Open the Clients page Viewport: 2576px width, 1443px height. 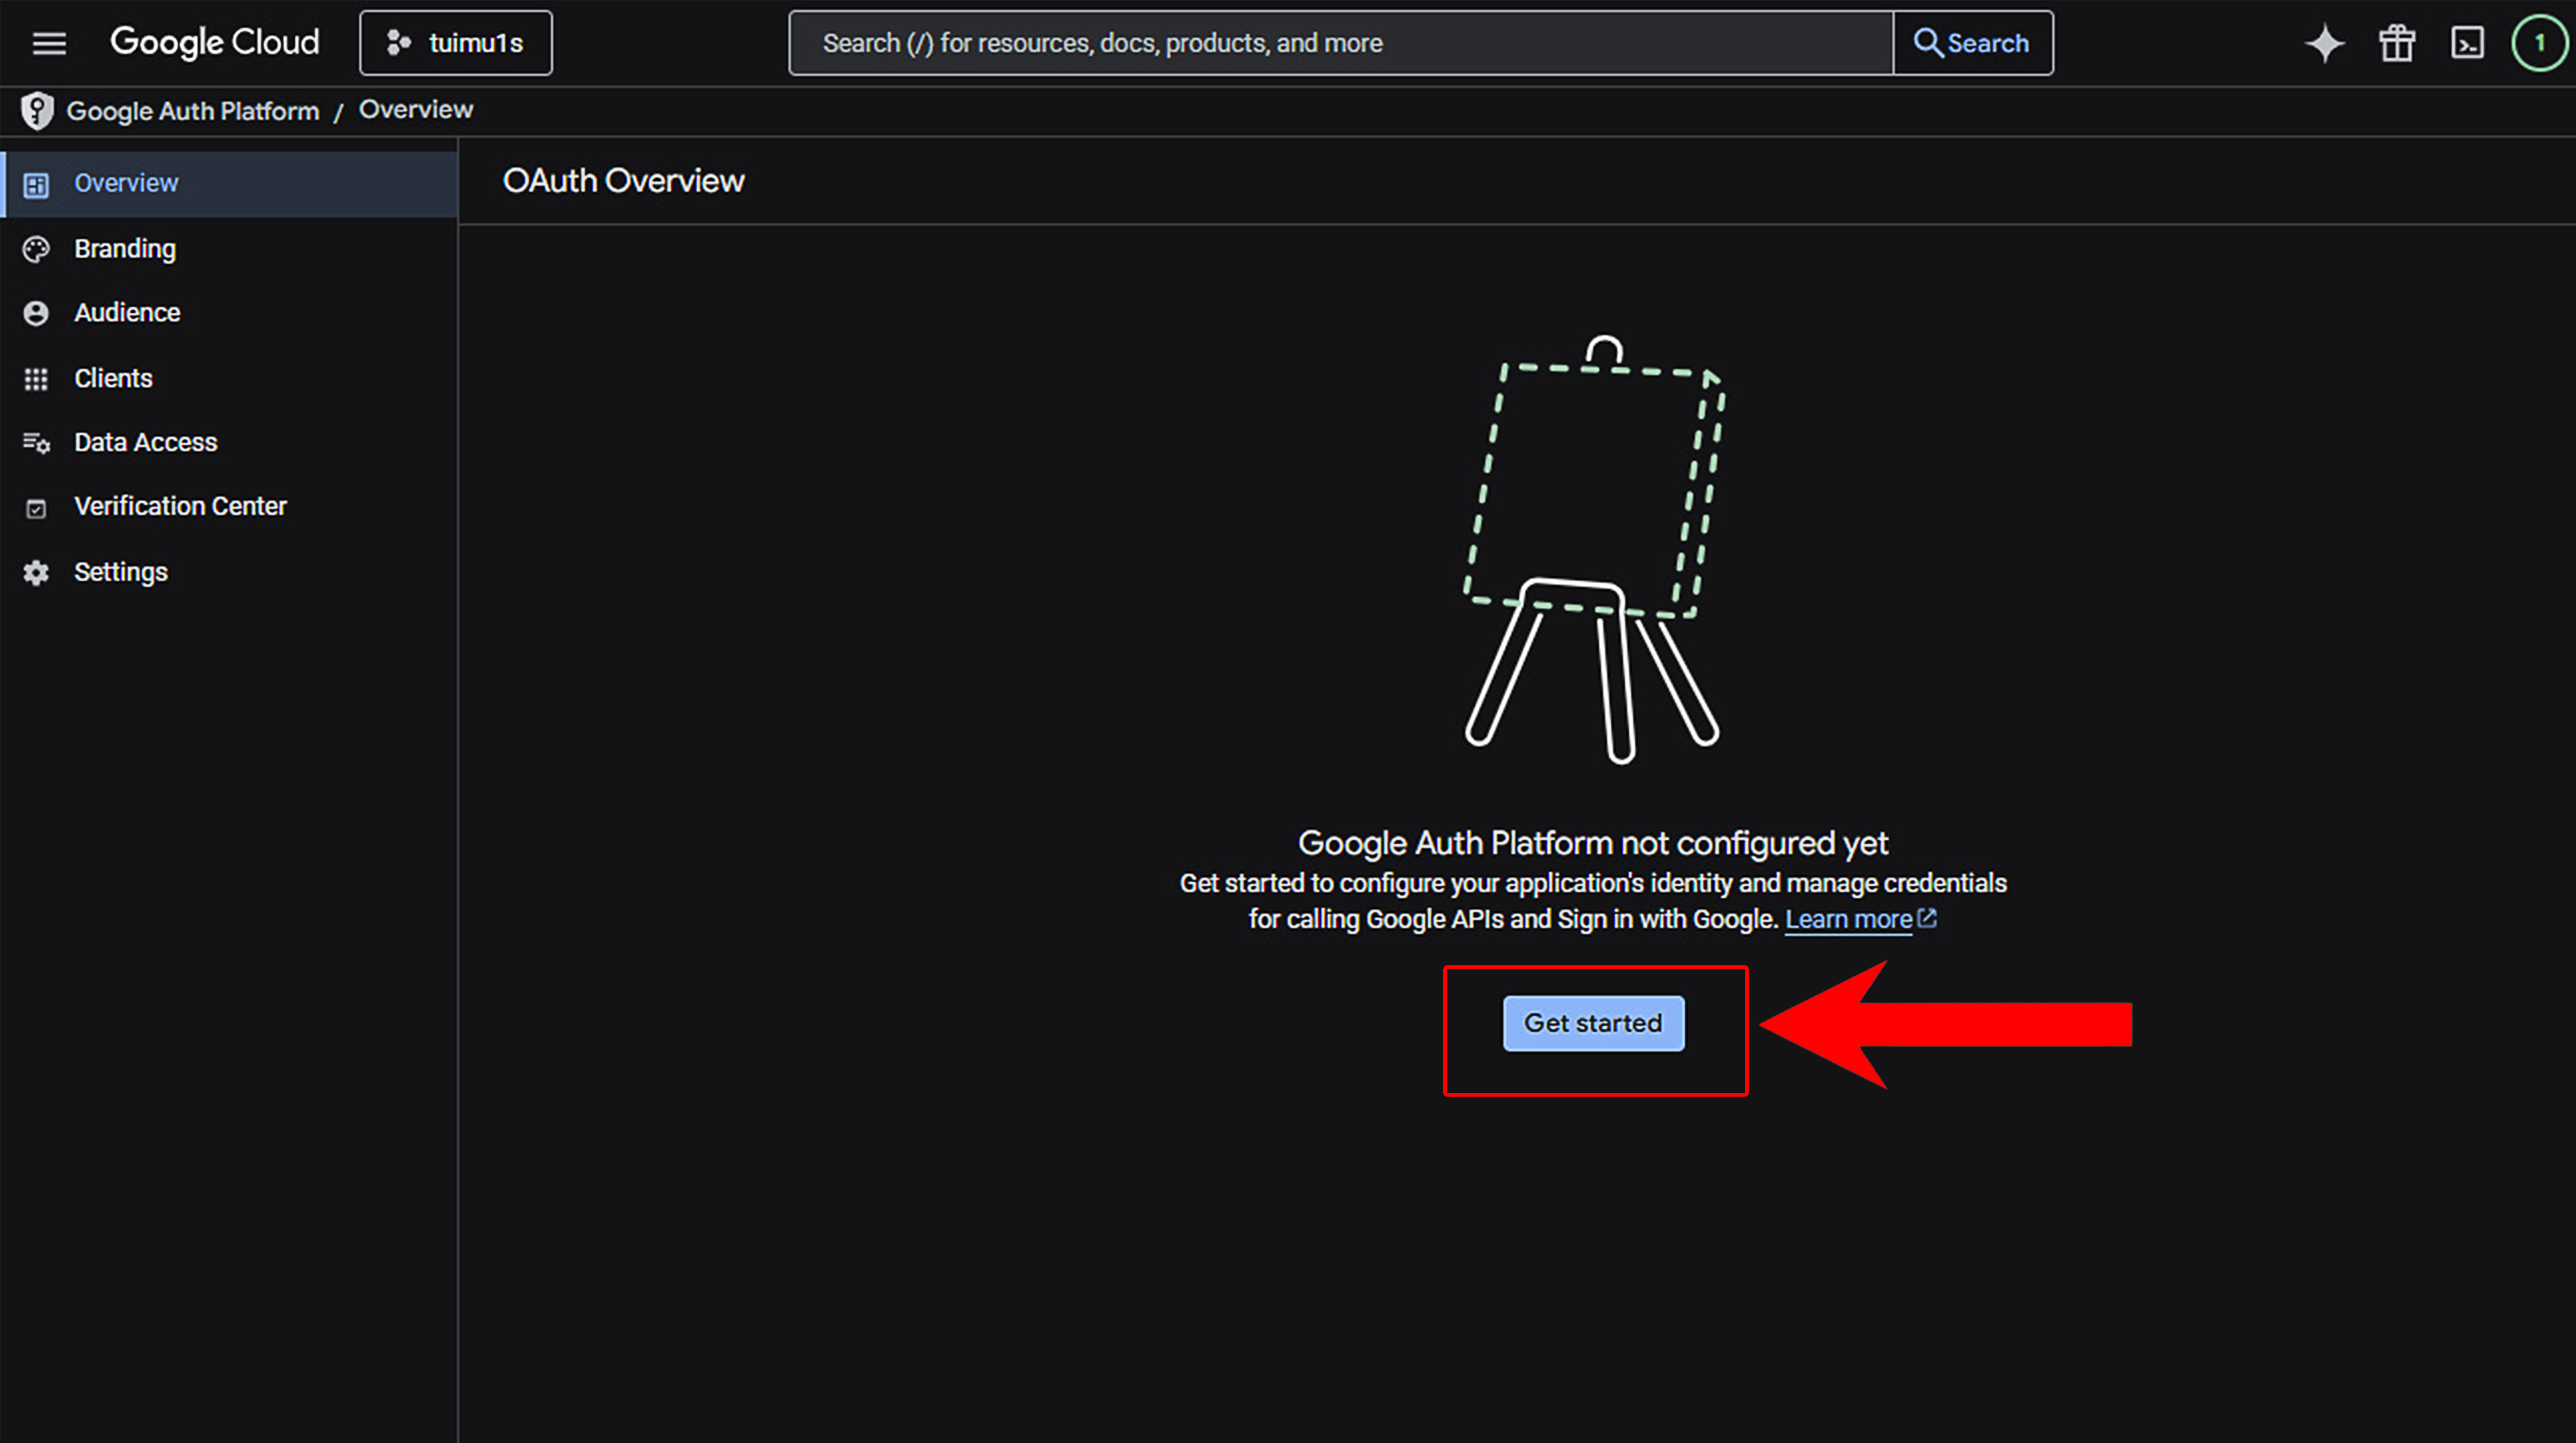[x=113, y=379]
